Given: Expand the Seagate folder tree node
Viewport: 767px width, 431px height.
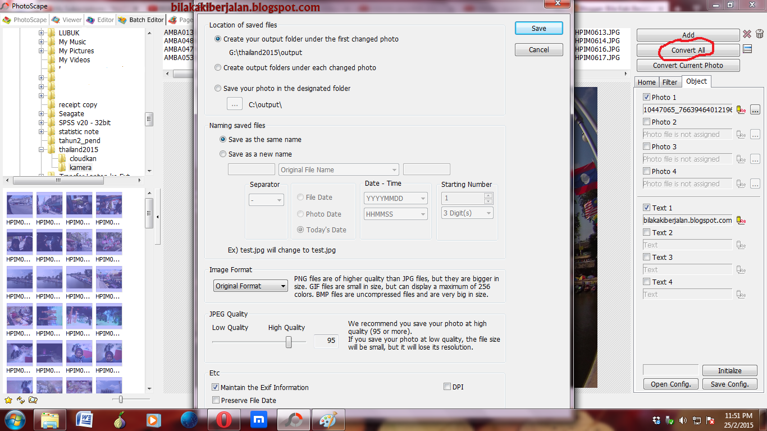Looking at the screenshot, I should 42,114.
